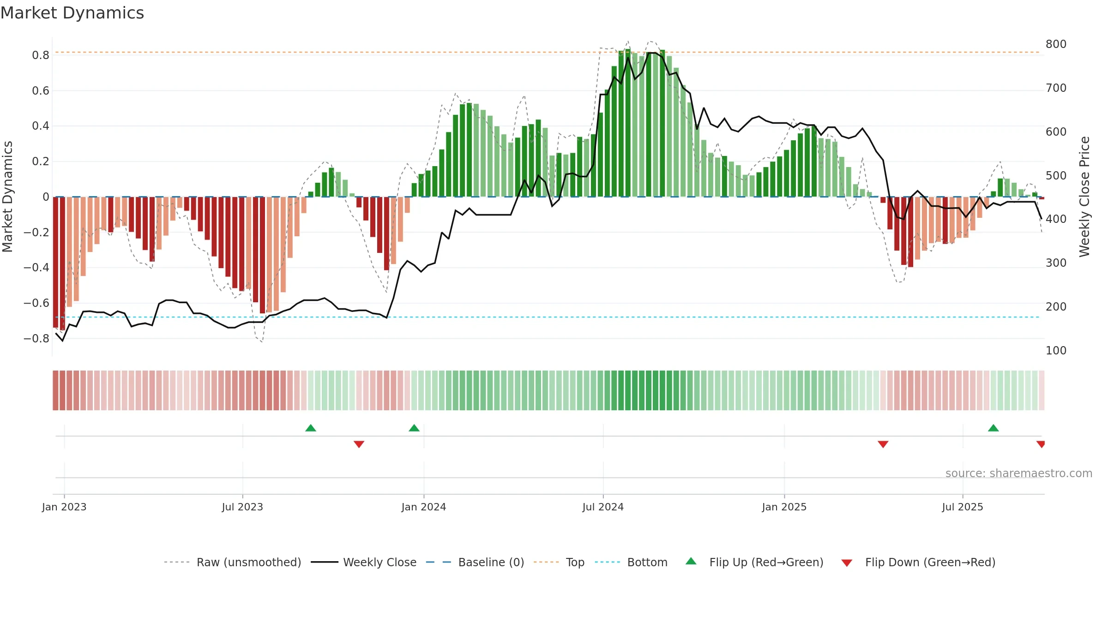
Task: Toggle the Weekly Close legend entry
Action: coord(363,562)
